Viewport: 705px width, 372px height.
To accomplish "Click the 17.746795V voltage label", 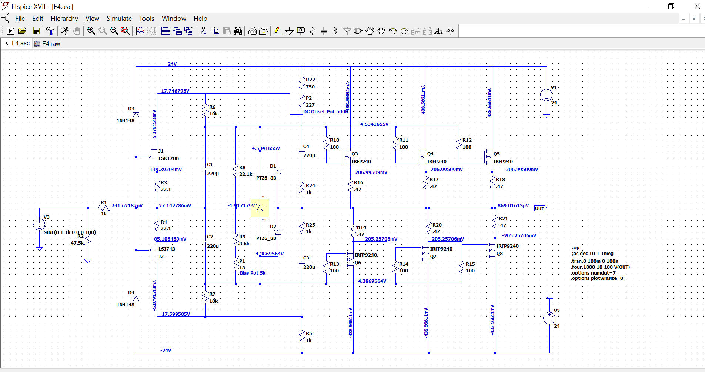I will point(175,91).
